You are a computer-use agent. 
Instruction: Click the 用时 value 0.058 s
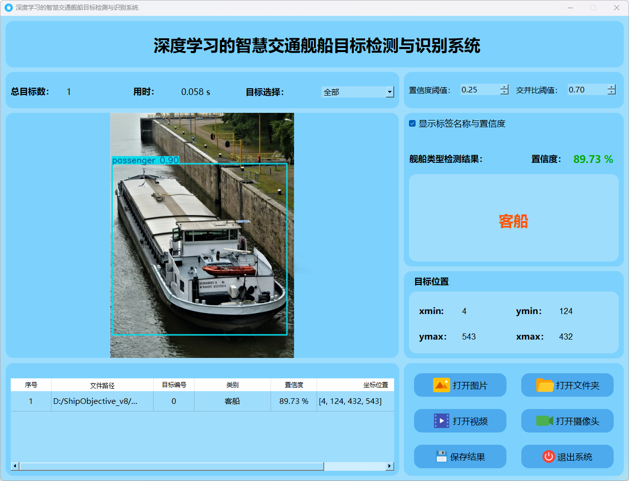tap(196, 92)
